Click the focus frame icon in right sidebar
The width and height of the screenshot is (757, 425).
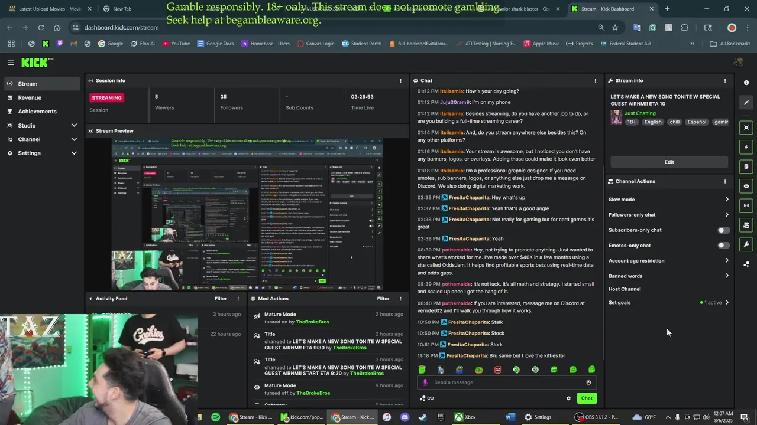tap(746, 127)
